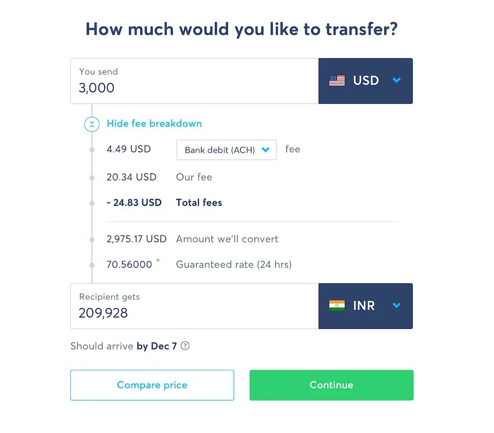The image size is (494, 433).
Task: Expand the USD currency chevron arrow
Action: pos(396,80)
